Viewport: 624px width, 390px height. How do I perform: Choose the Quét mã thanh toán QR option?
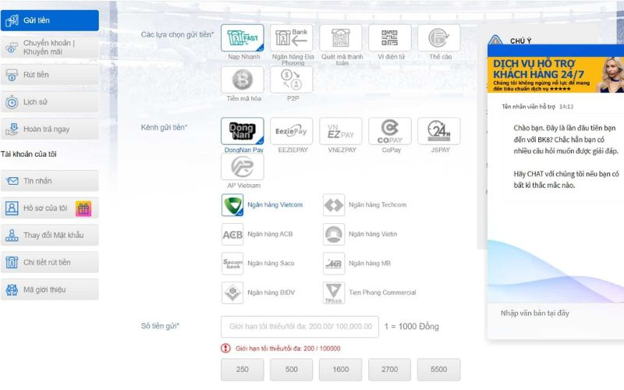[x=340, y=38]
